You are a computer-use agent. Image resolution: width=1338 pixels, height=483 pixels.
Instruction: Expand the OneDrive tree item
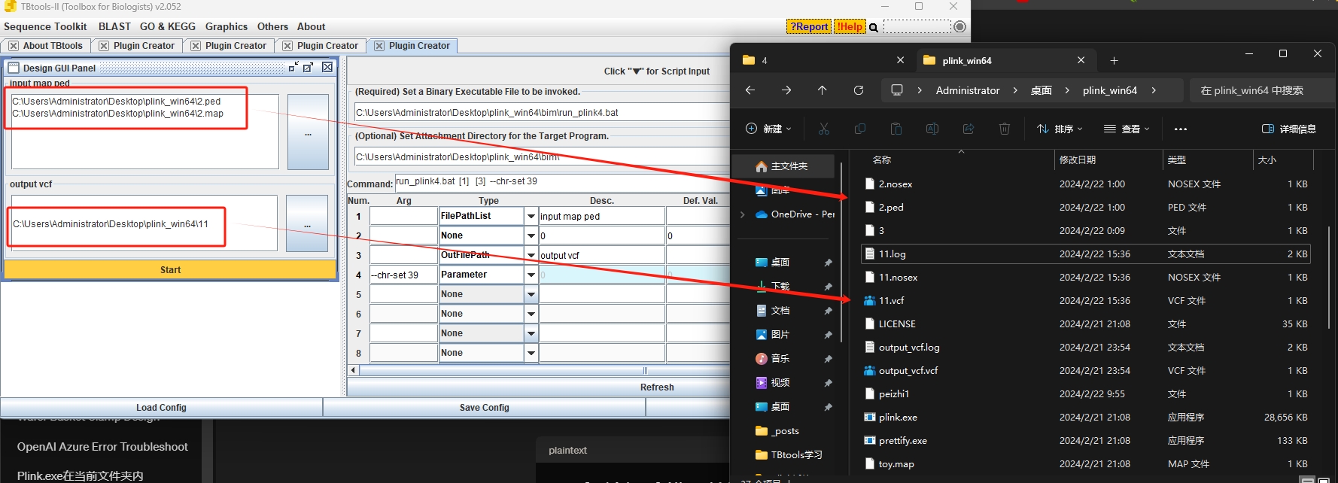tap(743, 214)
